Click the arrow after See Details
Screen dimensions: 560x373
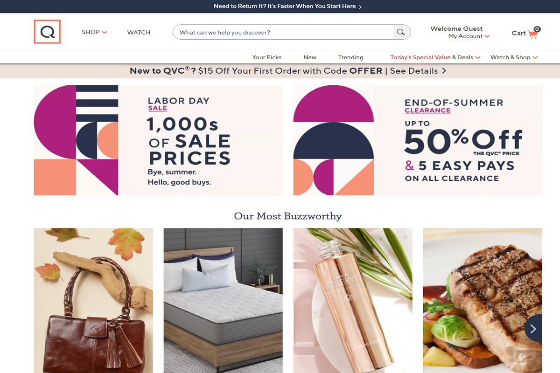(444, 71)
